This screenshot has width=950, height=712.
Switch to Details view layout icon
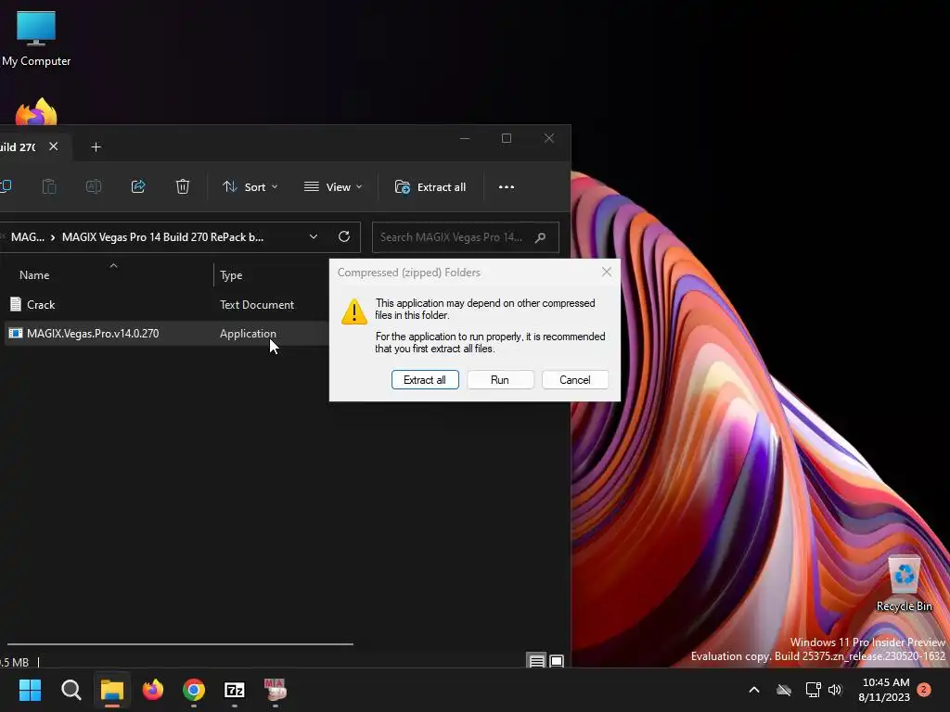[537, 661]
